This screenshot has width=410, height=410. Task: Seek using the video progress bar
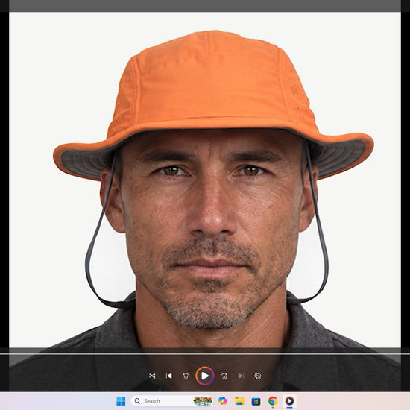click(205, 354)
